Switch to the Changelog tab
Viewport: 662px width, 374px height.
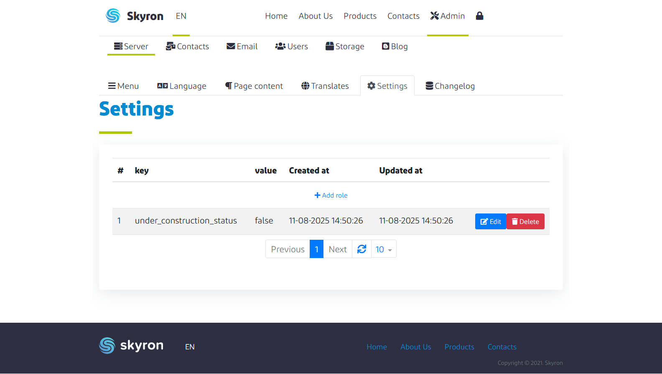click(450, 86)
